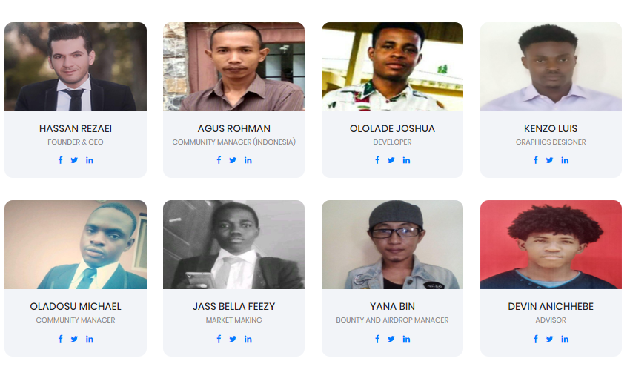Click Jass Bella Feezy's Facebook icon

click(x=219, y=339)
